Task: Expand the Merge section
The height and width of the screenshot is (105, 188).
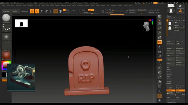Action: pos(169,69)
